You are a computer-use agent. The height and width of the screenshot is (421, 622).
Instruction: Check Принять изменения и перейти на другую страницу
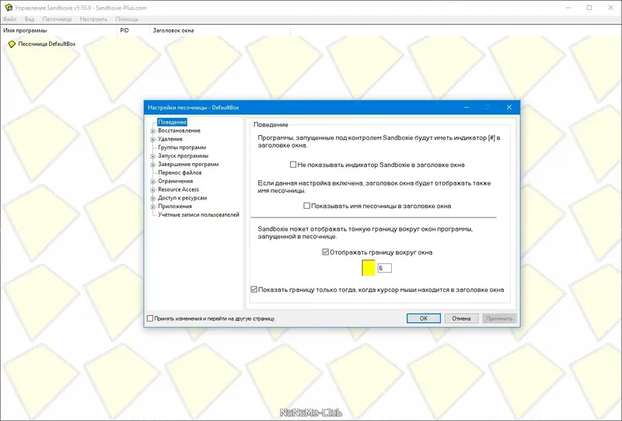150,318
